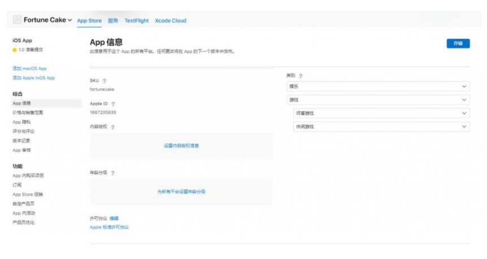Click the help icon next to 类别
The height and width of the screenshot is (259, 487).
[301, 76]
